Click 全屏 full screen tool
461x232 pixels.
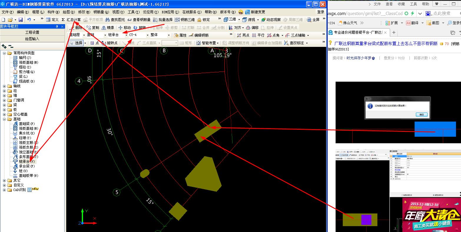click(x=313, y=19)
